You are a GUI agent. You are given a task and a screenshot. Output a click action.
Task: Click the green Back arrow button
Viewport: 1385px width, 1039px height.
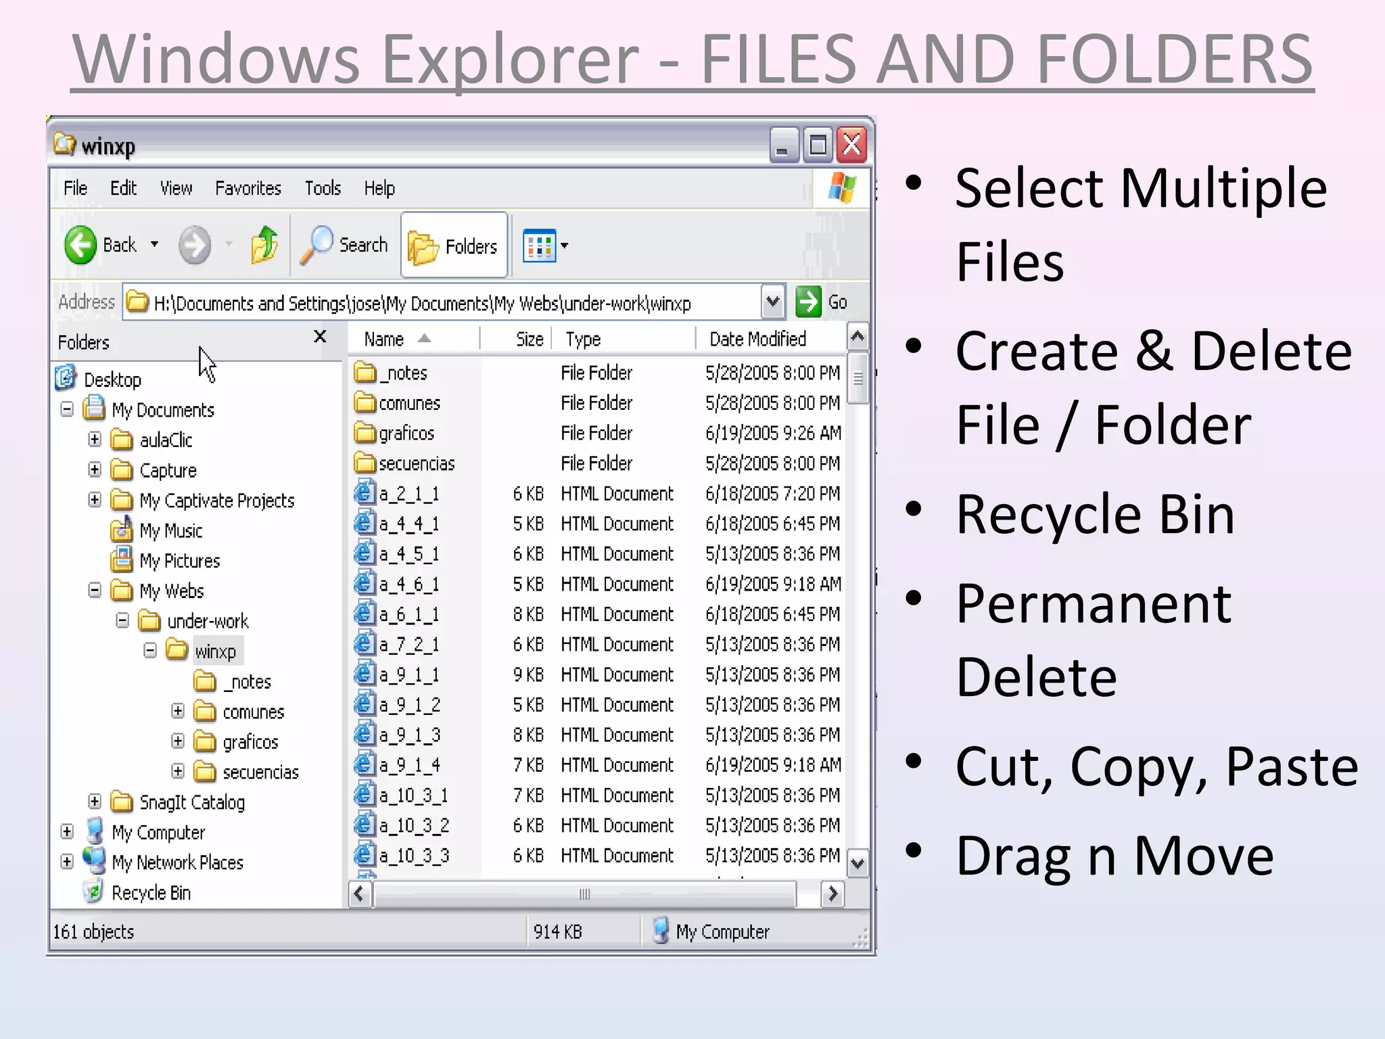click(80, 245)
